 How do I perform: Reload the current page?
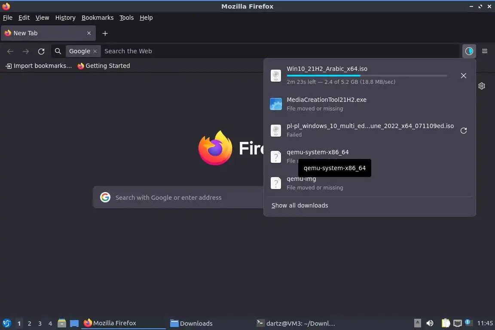pos(41,52)
